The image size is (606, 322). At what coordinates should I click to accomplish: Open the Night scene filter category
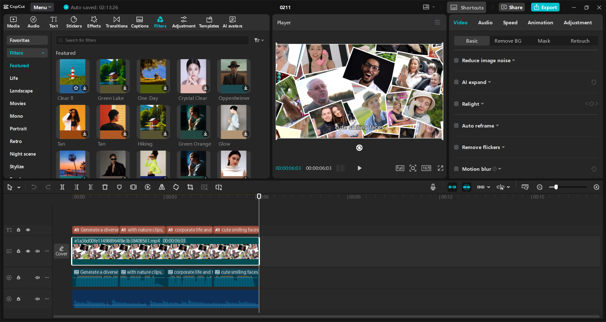click(x=22, y=154)
